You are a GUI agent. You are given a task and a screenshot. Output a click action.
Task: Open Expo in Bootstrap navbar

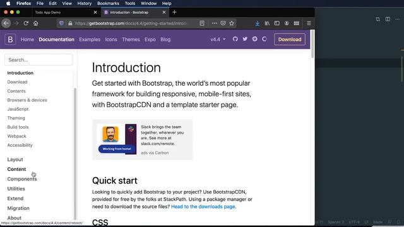[150, 39]
